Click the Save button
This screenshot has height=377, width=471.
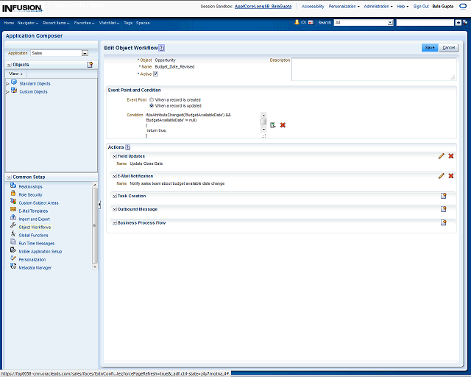click(429, 47)
